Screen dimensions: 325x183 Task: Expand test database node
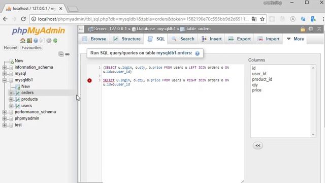point(5,125)
